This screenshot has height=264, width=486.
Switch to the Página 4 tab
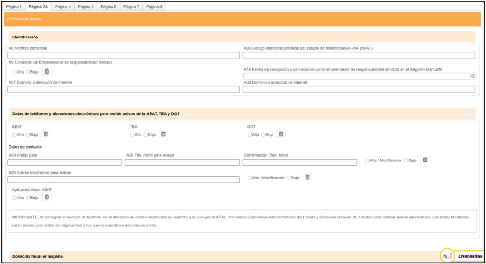point(63,7)
